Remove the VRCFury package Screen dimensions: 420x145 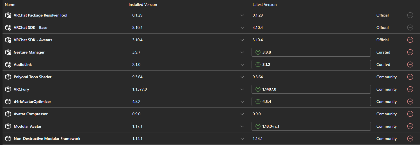410,89
